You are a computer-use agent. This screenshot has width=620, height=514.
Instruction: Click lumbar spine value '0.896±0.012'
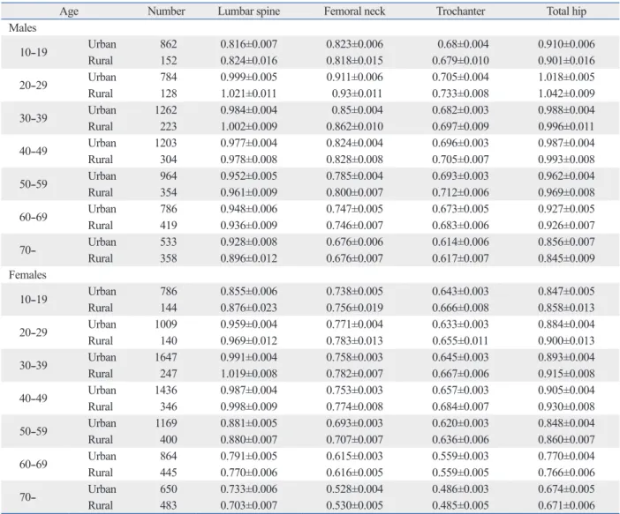(x=249, y=258)
